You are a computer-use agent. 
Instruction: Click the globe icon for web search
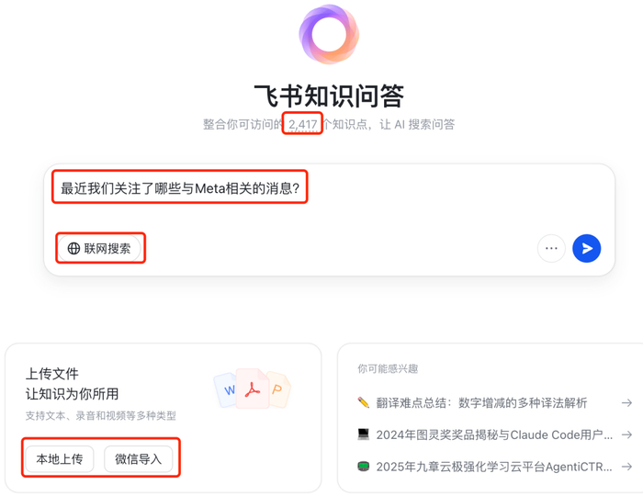click(74, 248)
